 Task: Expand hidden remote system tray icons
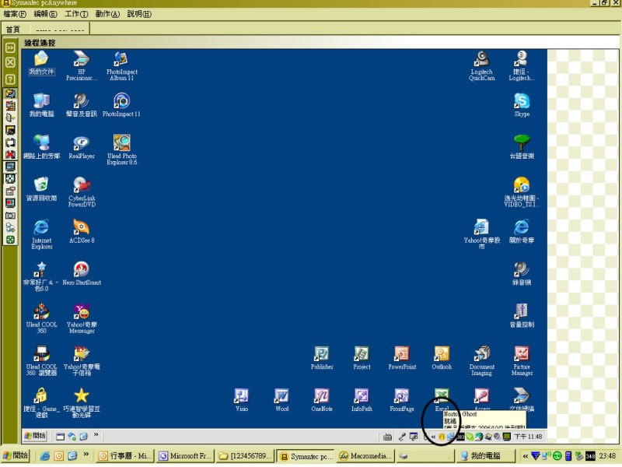click(x=433, y=437)
